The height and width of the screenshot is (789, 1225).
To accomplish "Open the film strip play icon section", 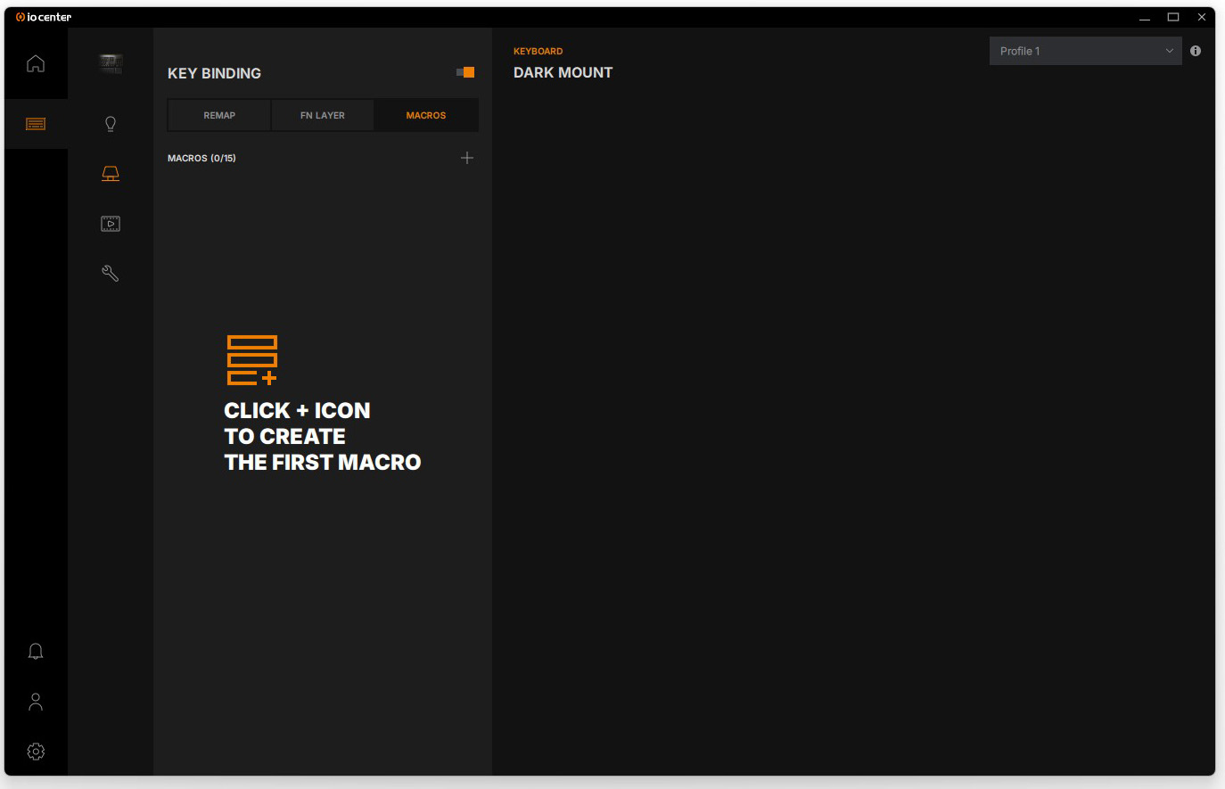I will (111, 224).
